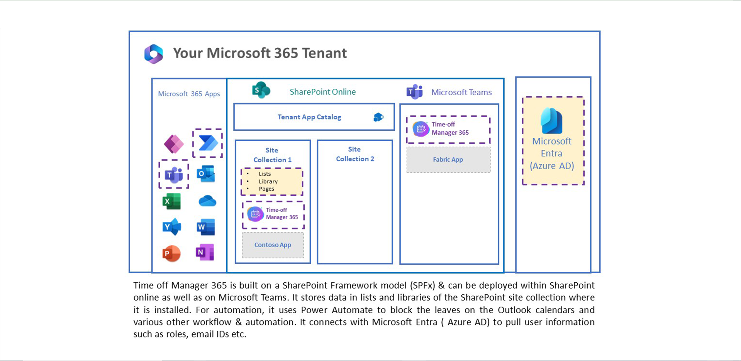
Task: Click the 'Fabric App' box
Action: (x=448, y=159)
